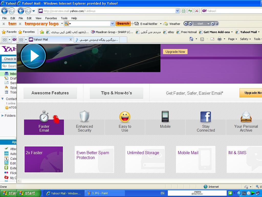262x197 pixels.
Task: Open the Print options dropdown arrow
Action: pyautogui.click(x=224, y=39)
